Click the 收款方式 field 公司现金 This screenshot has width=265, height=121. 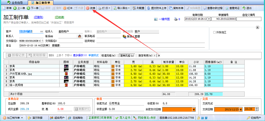[x=126, y=103]
